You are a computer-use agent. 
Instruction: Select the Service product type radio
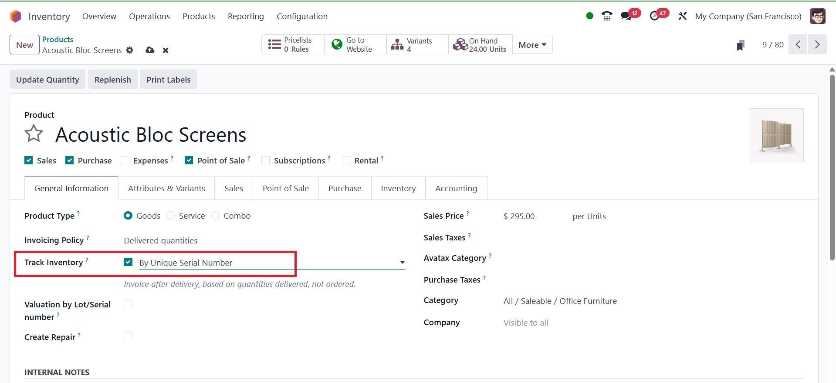(x=171, y=216)
